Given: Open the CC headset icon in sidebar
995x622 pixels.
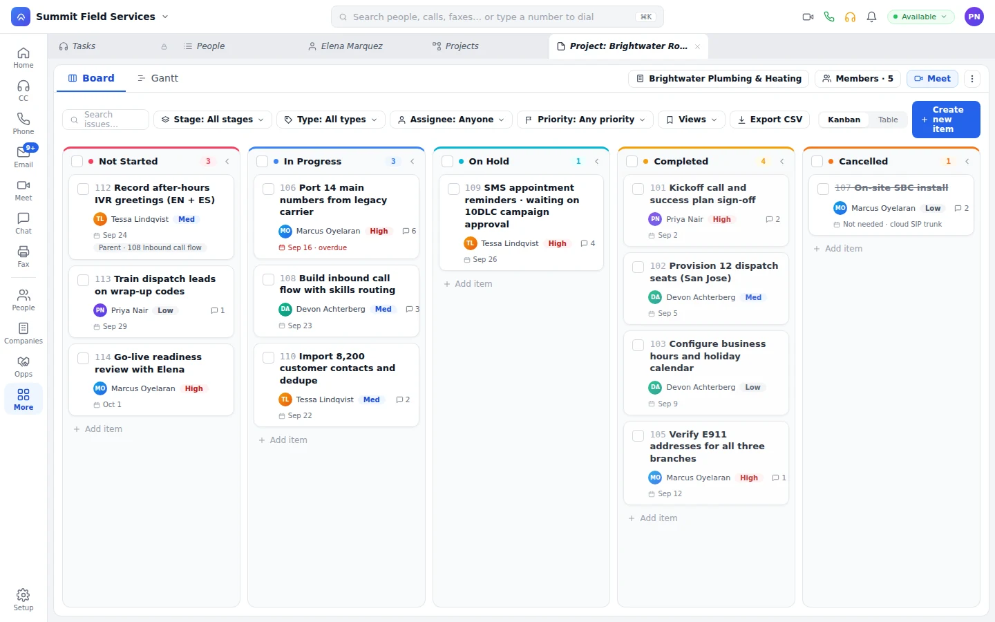Looking at the screenshot, I should 23,91.
